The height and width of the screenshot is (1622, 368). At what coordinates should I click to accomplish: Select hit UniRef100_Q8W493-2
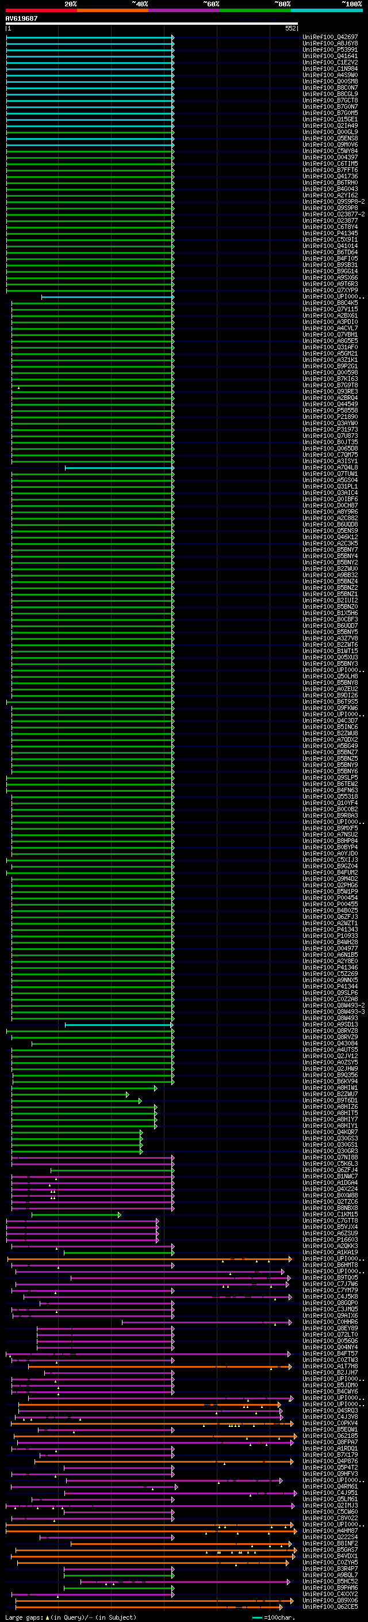[x=333, y=1006]
